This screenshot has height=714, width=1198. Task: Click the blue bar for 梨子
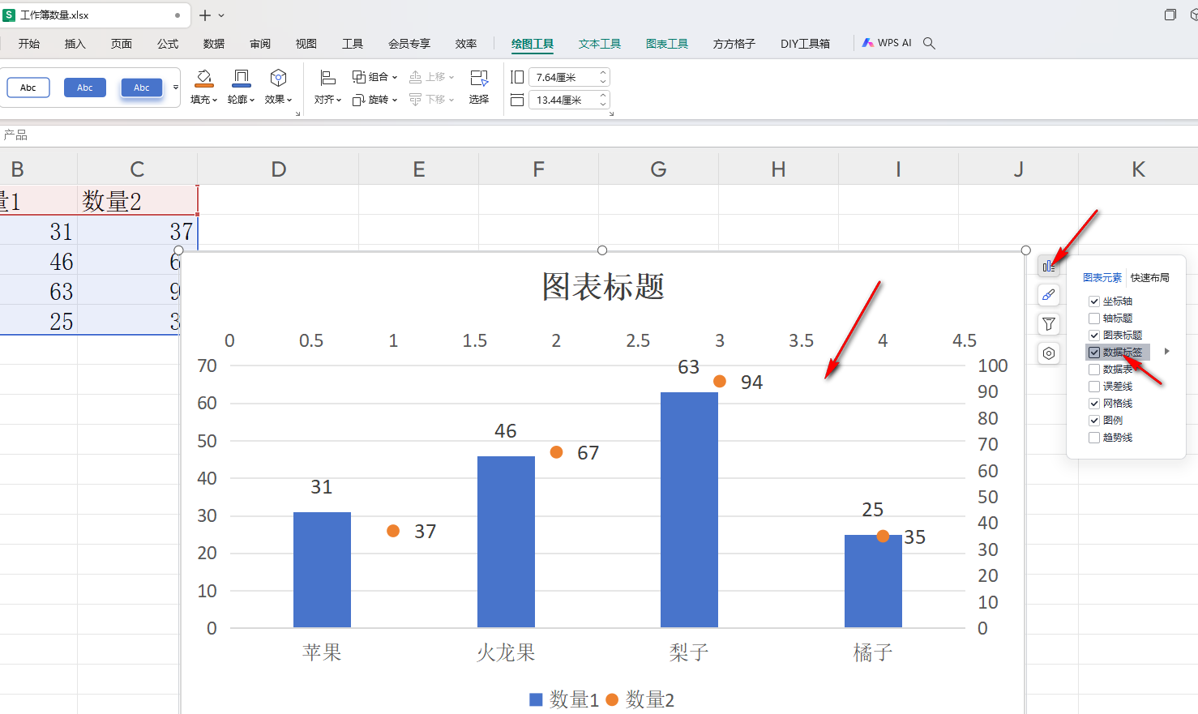click(x=689, y=510)
